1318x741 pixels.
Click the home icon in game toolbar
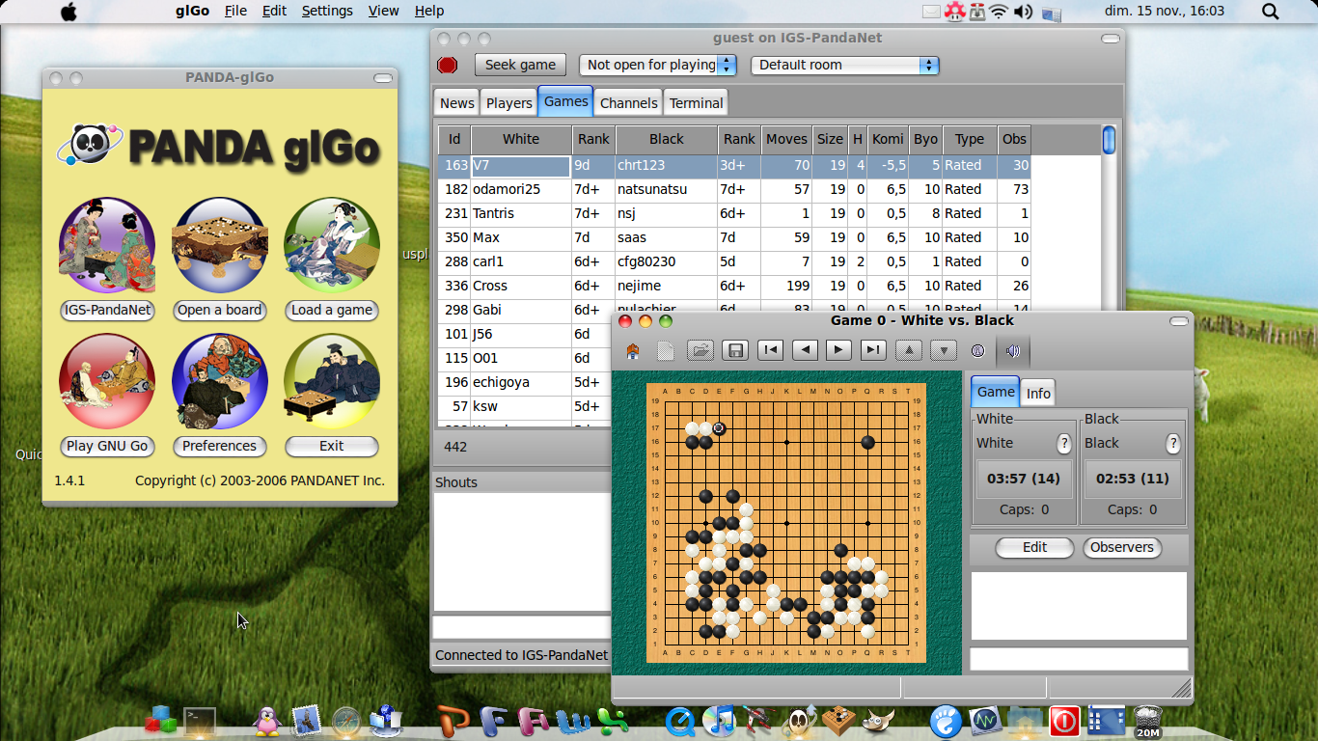coord(633,350)
